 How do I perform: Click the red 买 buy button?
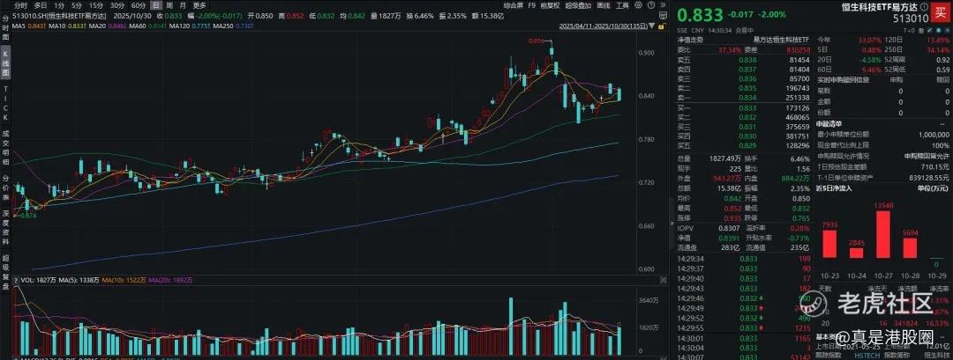(940, 12)
